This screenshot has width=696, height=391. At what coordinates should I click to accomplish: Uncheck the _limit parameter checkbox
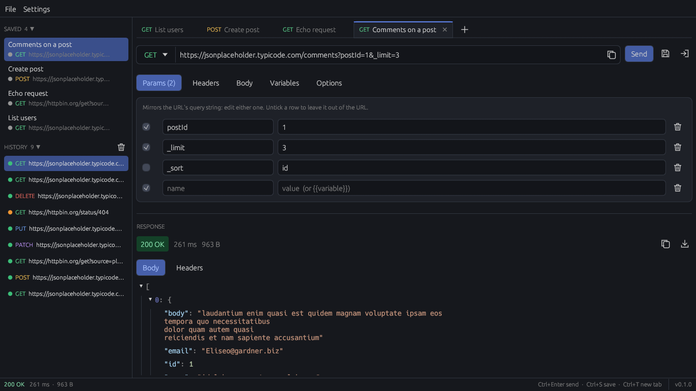146,147
